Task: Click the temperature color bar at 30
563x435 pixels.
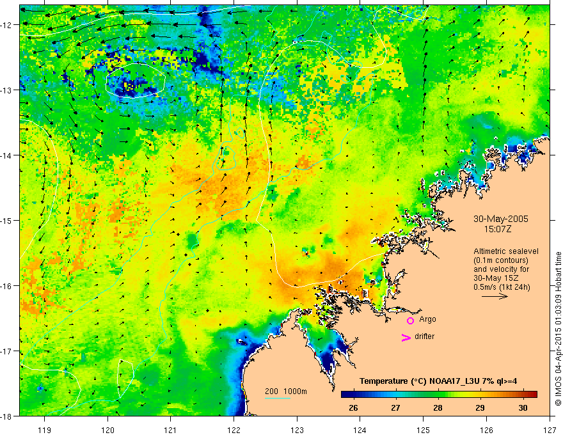Action: point(523,394)
